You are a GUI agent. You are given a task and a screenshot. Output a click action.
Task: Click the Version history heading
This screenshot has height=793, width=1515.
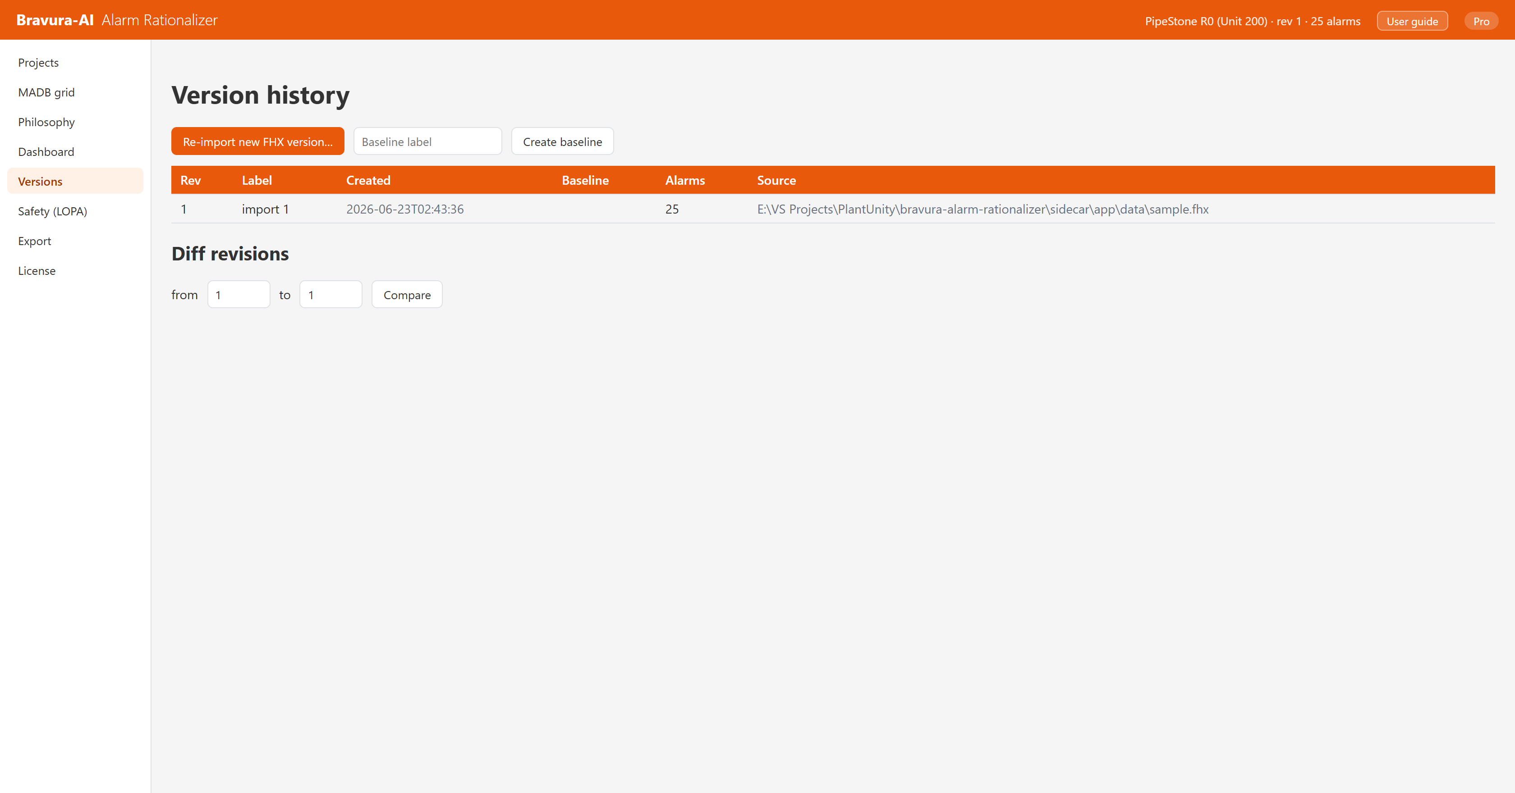[261, 95]
